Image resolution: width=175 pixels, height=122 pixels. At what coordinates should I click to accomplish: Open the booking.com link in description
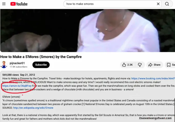click(153, 78)
